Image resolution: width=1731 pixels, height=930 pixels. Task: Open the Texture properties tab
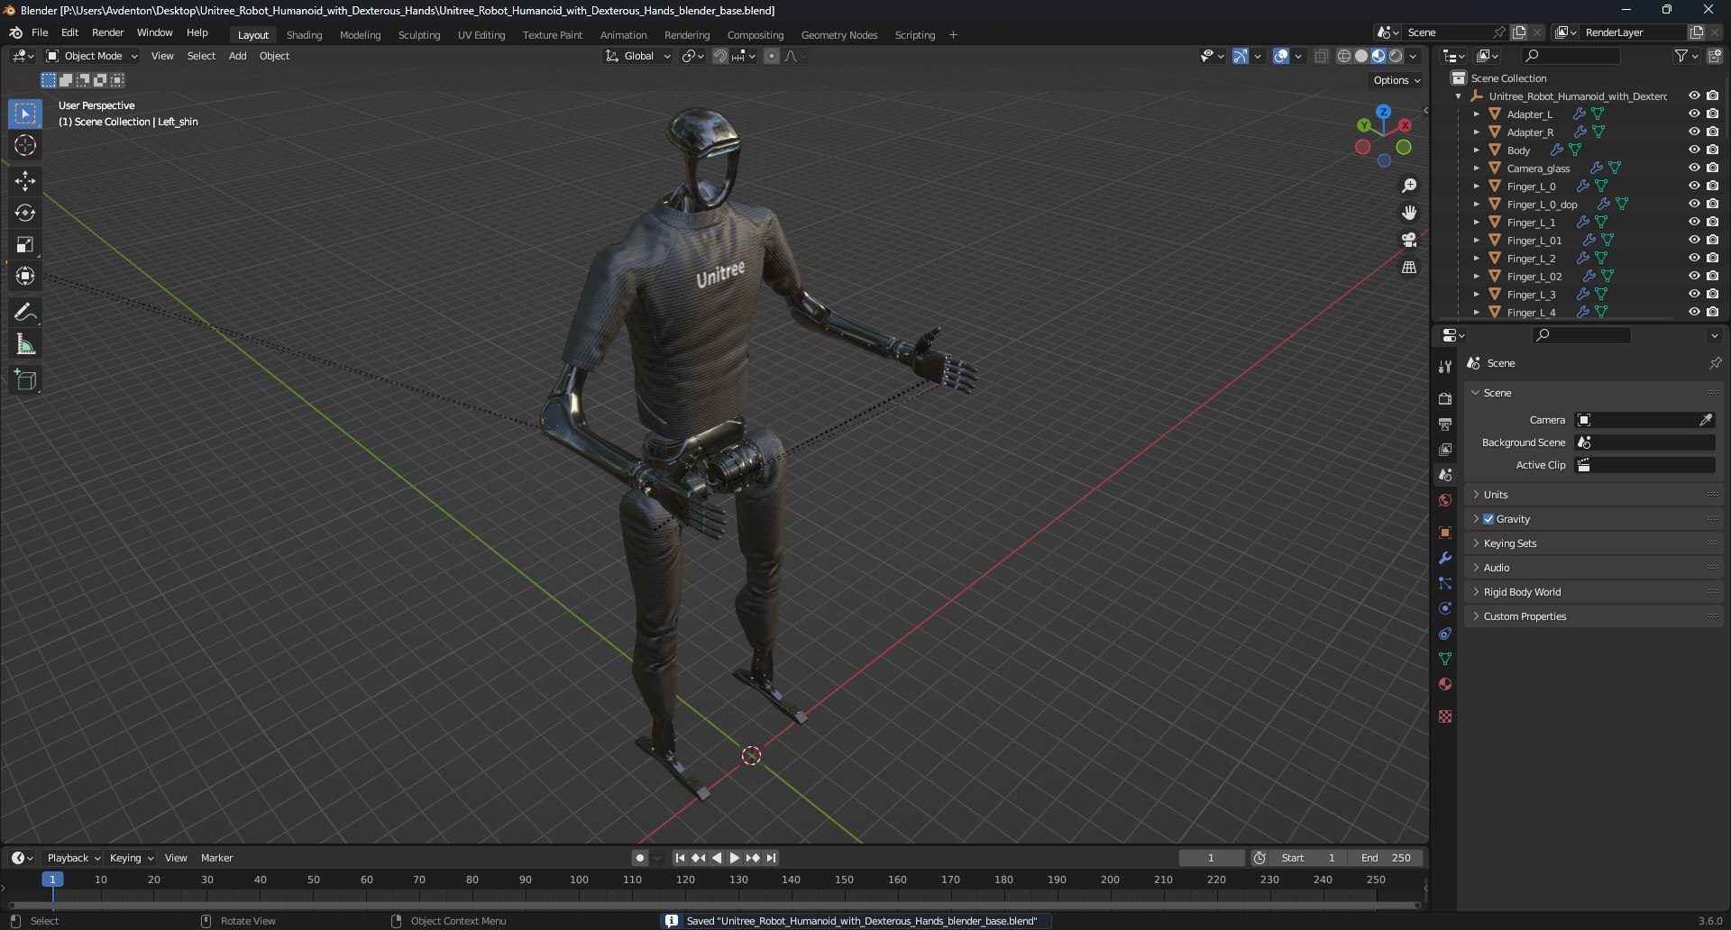(x=1445, y=716)
